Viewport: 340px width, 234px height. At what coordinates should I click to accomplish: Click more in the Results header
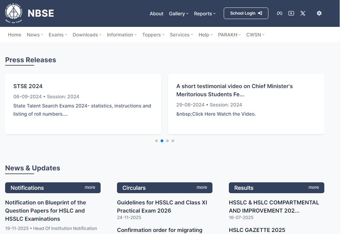(x=314, y=187)
